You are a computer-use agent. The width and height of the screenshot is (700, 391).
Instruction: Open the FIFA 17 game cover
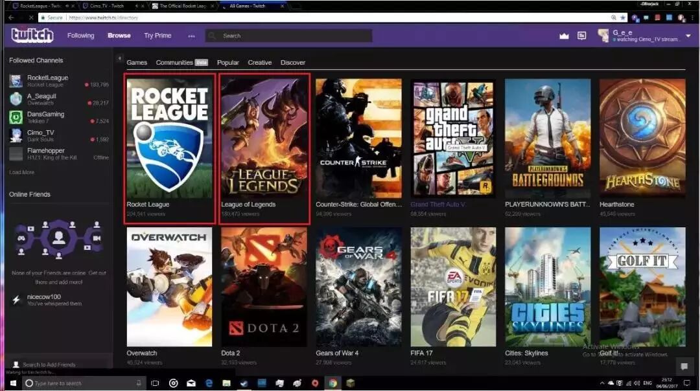(x=453, y=287)
